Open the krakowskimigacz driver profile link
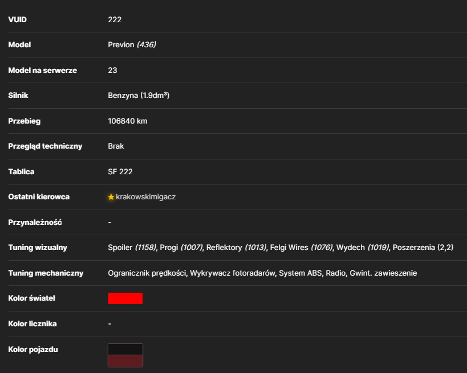The image size is (467, 373). (x=145, y=197)
